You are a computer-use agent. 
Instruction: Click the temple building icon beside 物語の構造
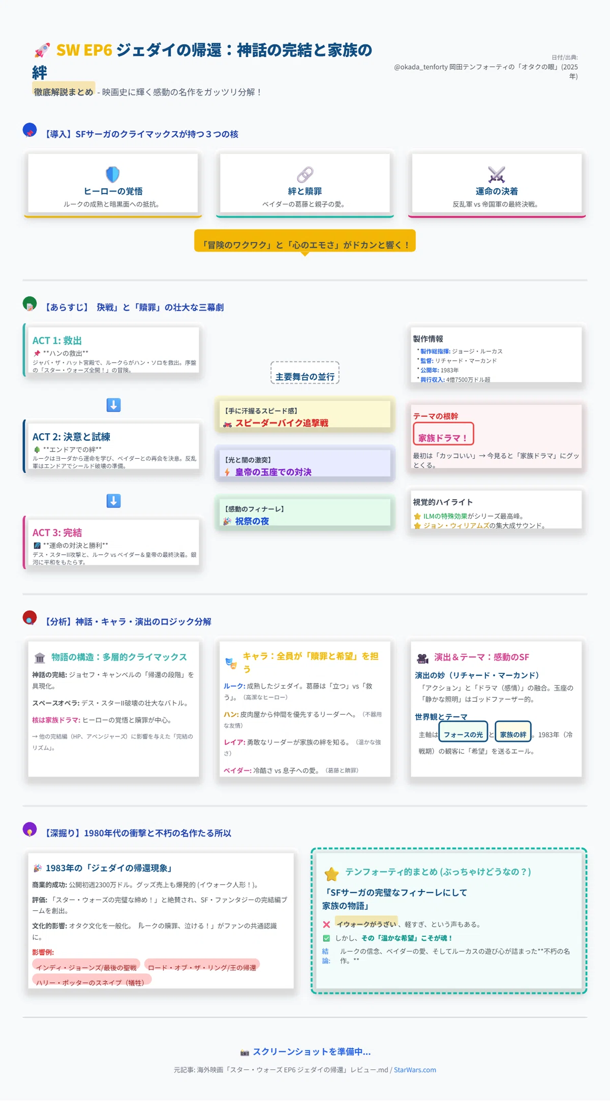pos(40,658)
